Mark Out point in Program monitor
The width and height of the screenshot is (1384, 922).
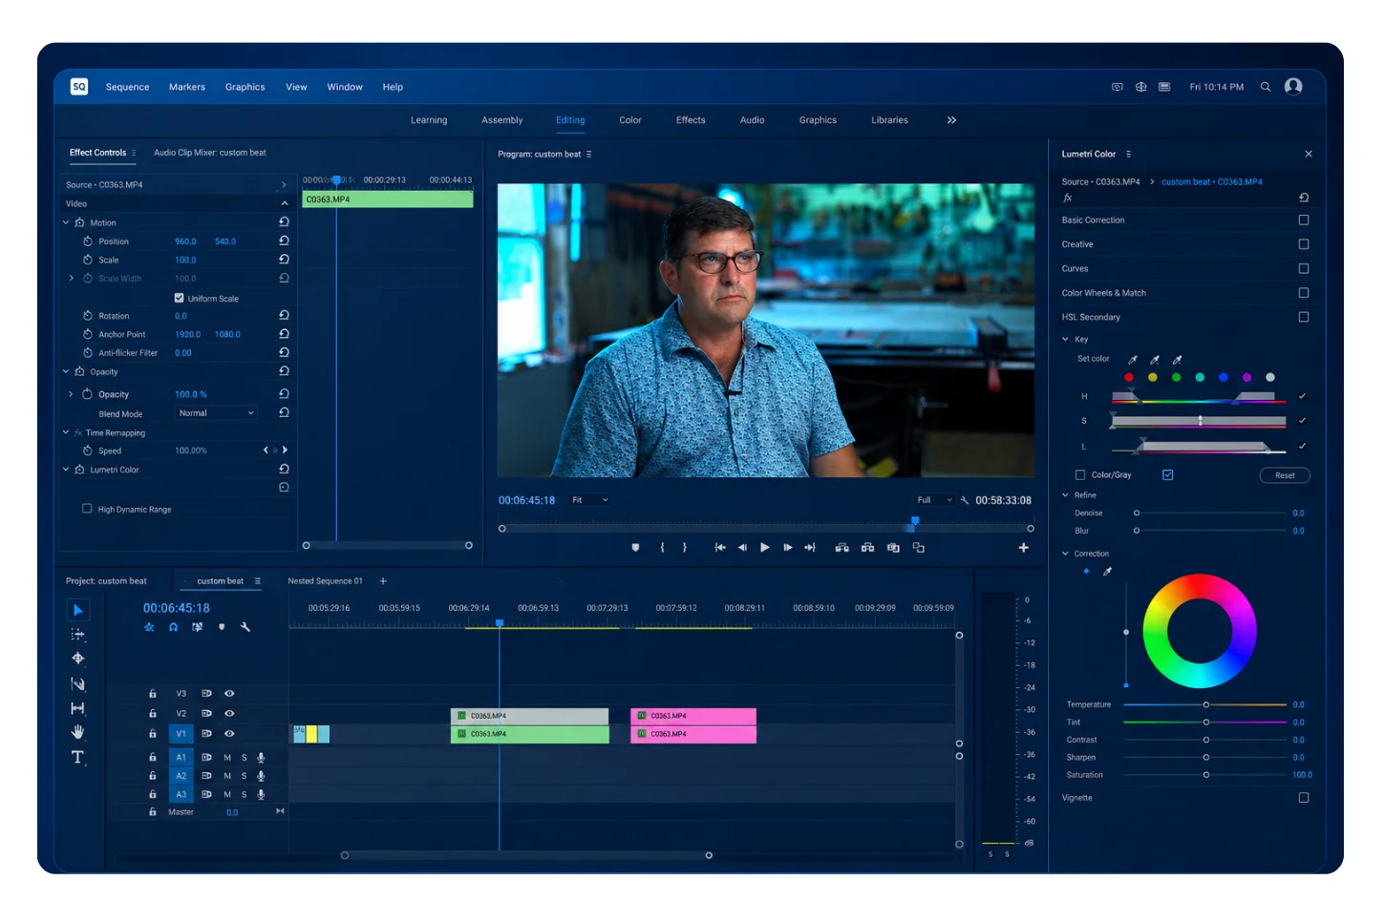point(685,548)
